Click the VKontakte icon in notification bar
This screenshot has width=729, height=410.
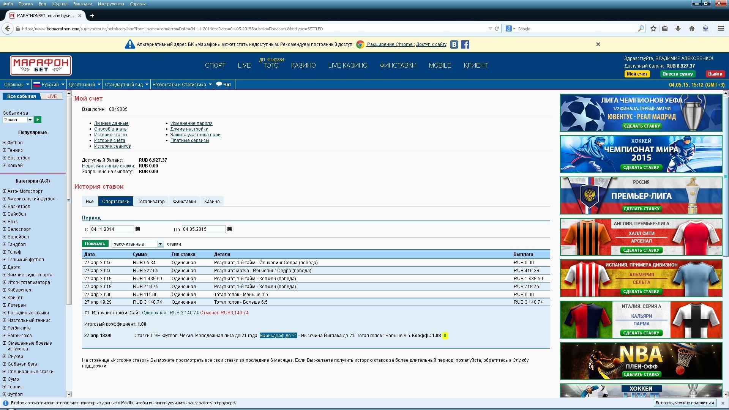(454, 44)
